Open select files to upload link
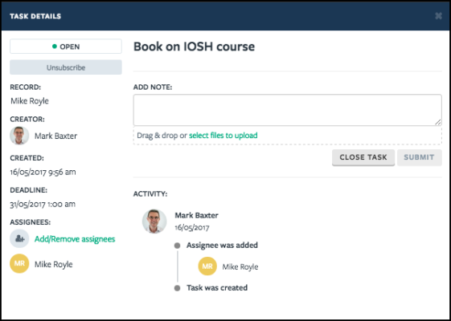This screenshot has height=321, width=451. [223, 136]
